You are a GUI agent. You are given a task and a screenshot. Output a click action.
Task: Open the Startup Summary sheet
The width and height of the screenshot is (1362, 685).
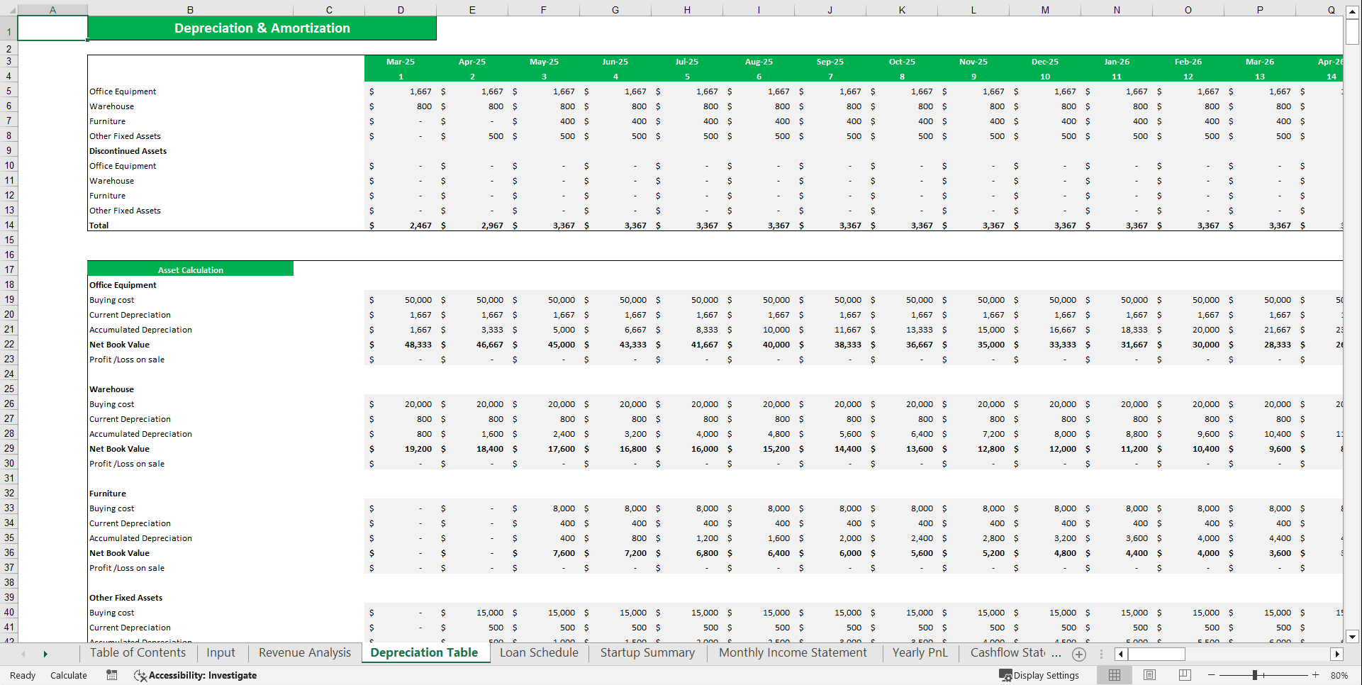pos(647,652)
